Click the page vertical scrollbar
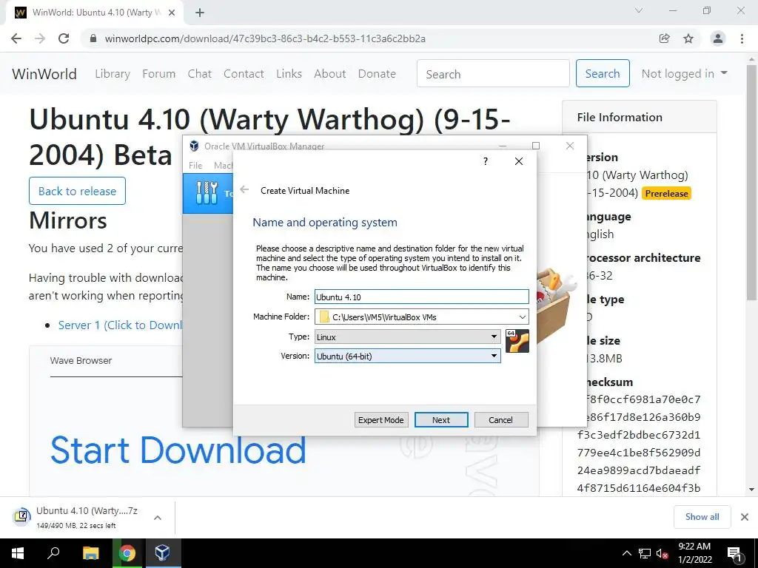Image resolution: width=758 pixels, height=568 pixels. tap(752, 183)
